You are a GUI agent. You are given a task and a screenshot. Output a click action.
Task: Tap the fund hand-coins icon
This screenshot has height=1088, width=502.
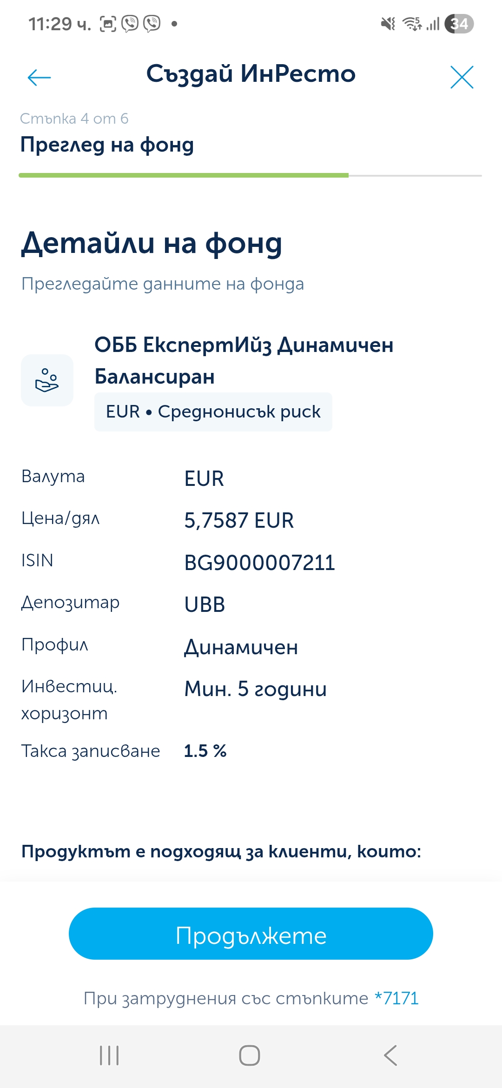coord(47,380)
